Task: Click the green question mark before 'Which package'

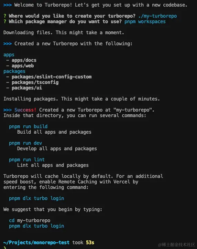Action: pyautogui.click(x=5, y=21)
